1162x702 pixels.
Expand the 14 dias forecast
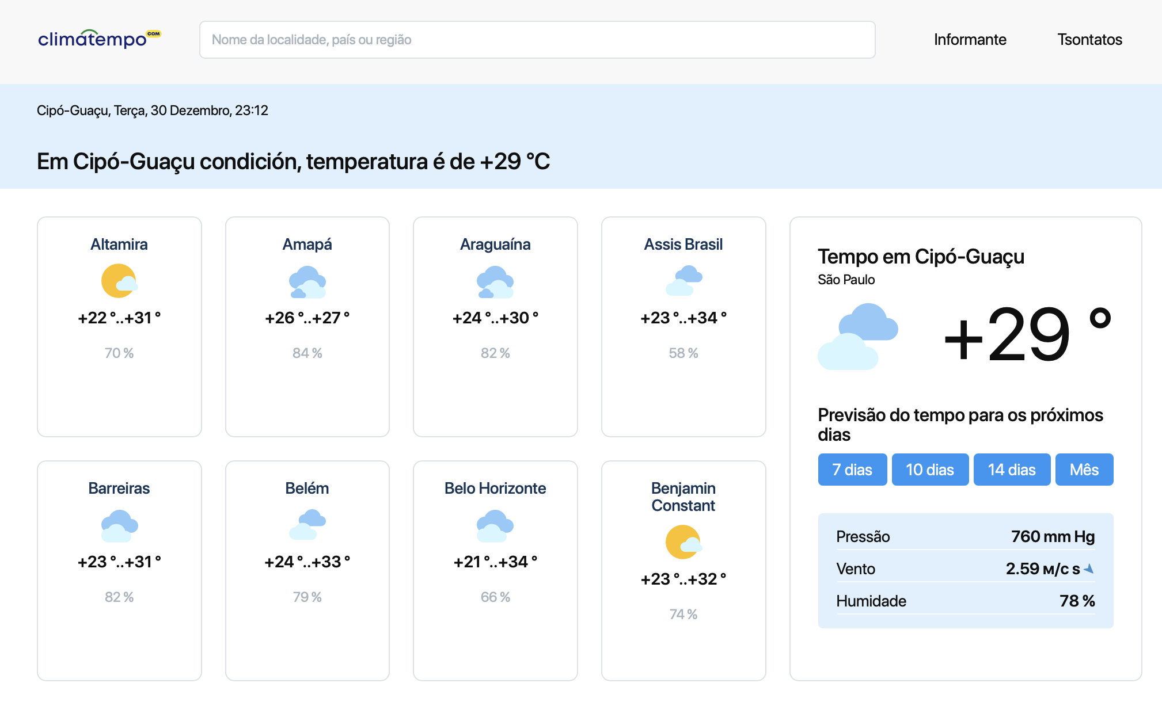click(1011, 470)
